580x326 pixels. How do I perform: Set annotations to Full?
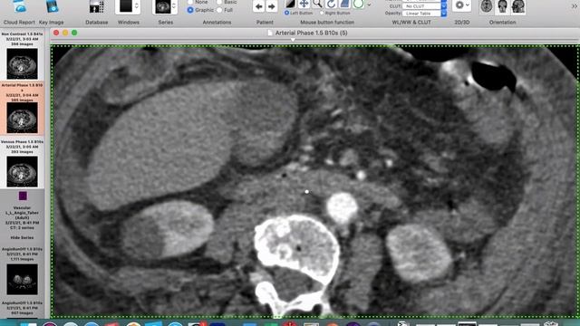pos(219,10)
